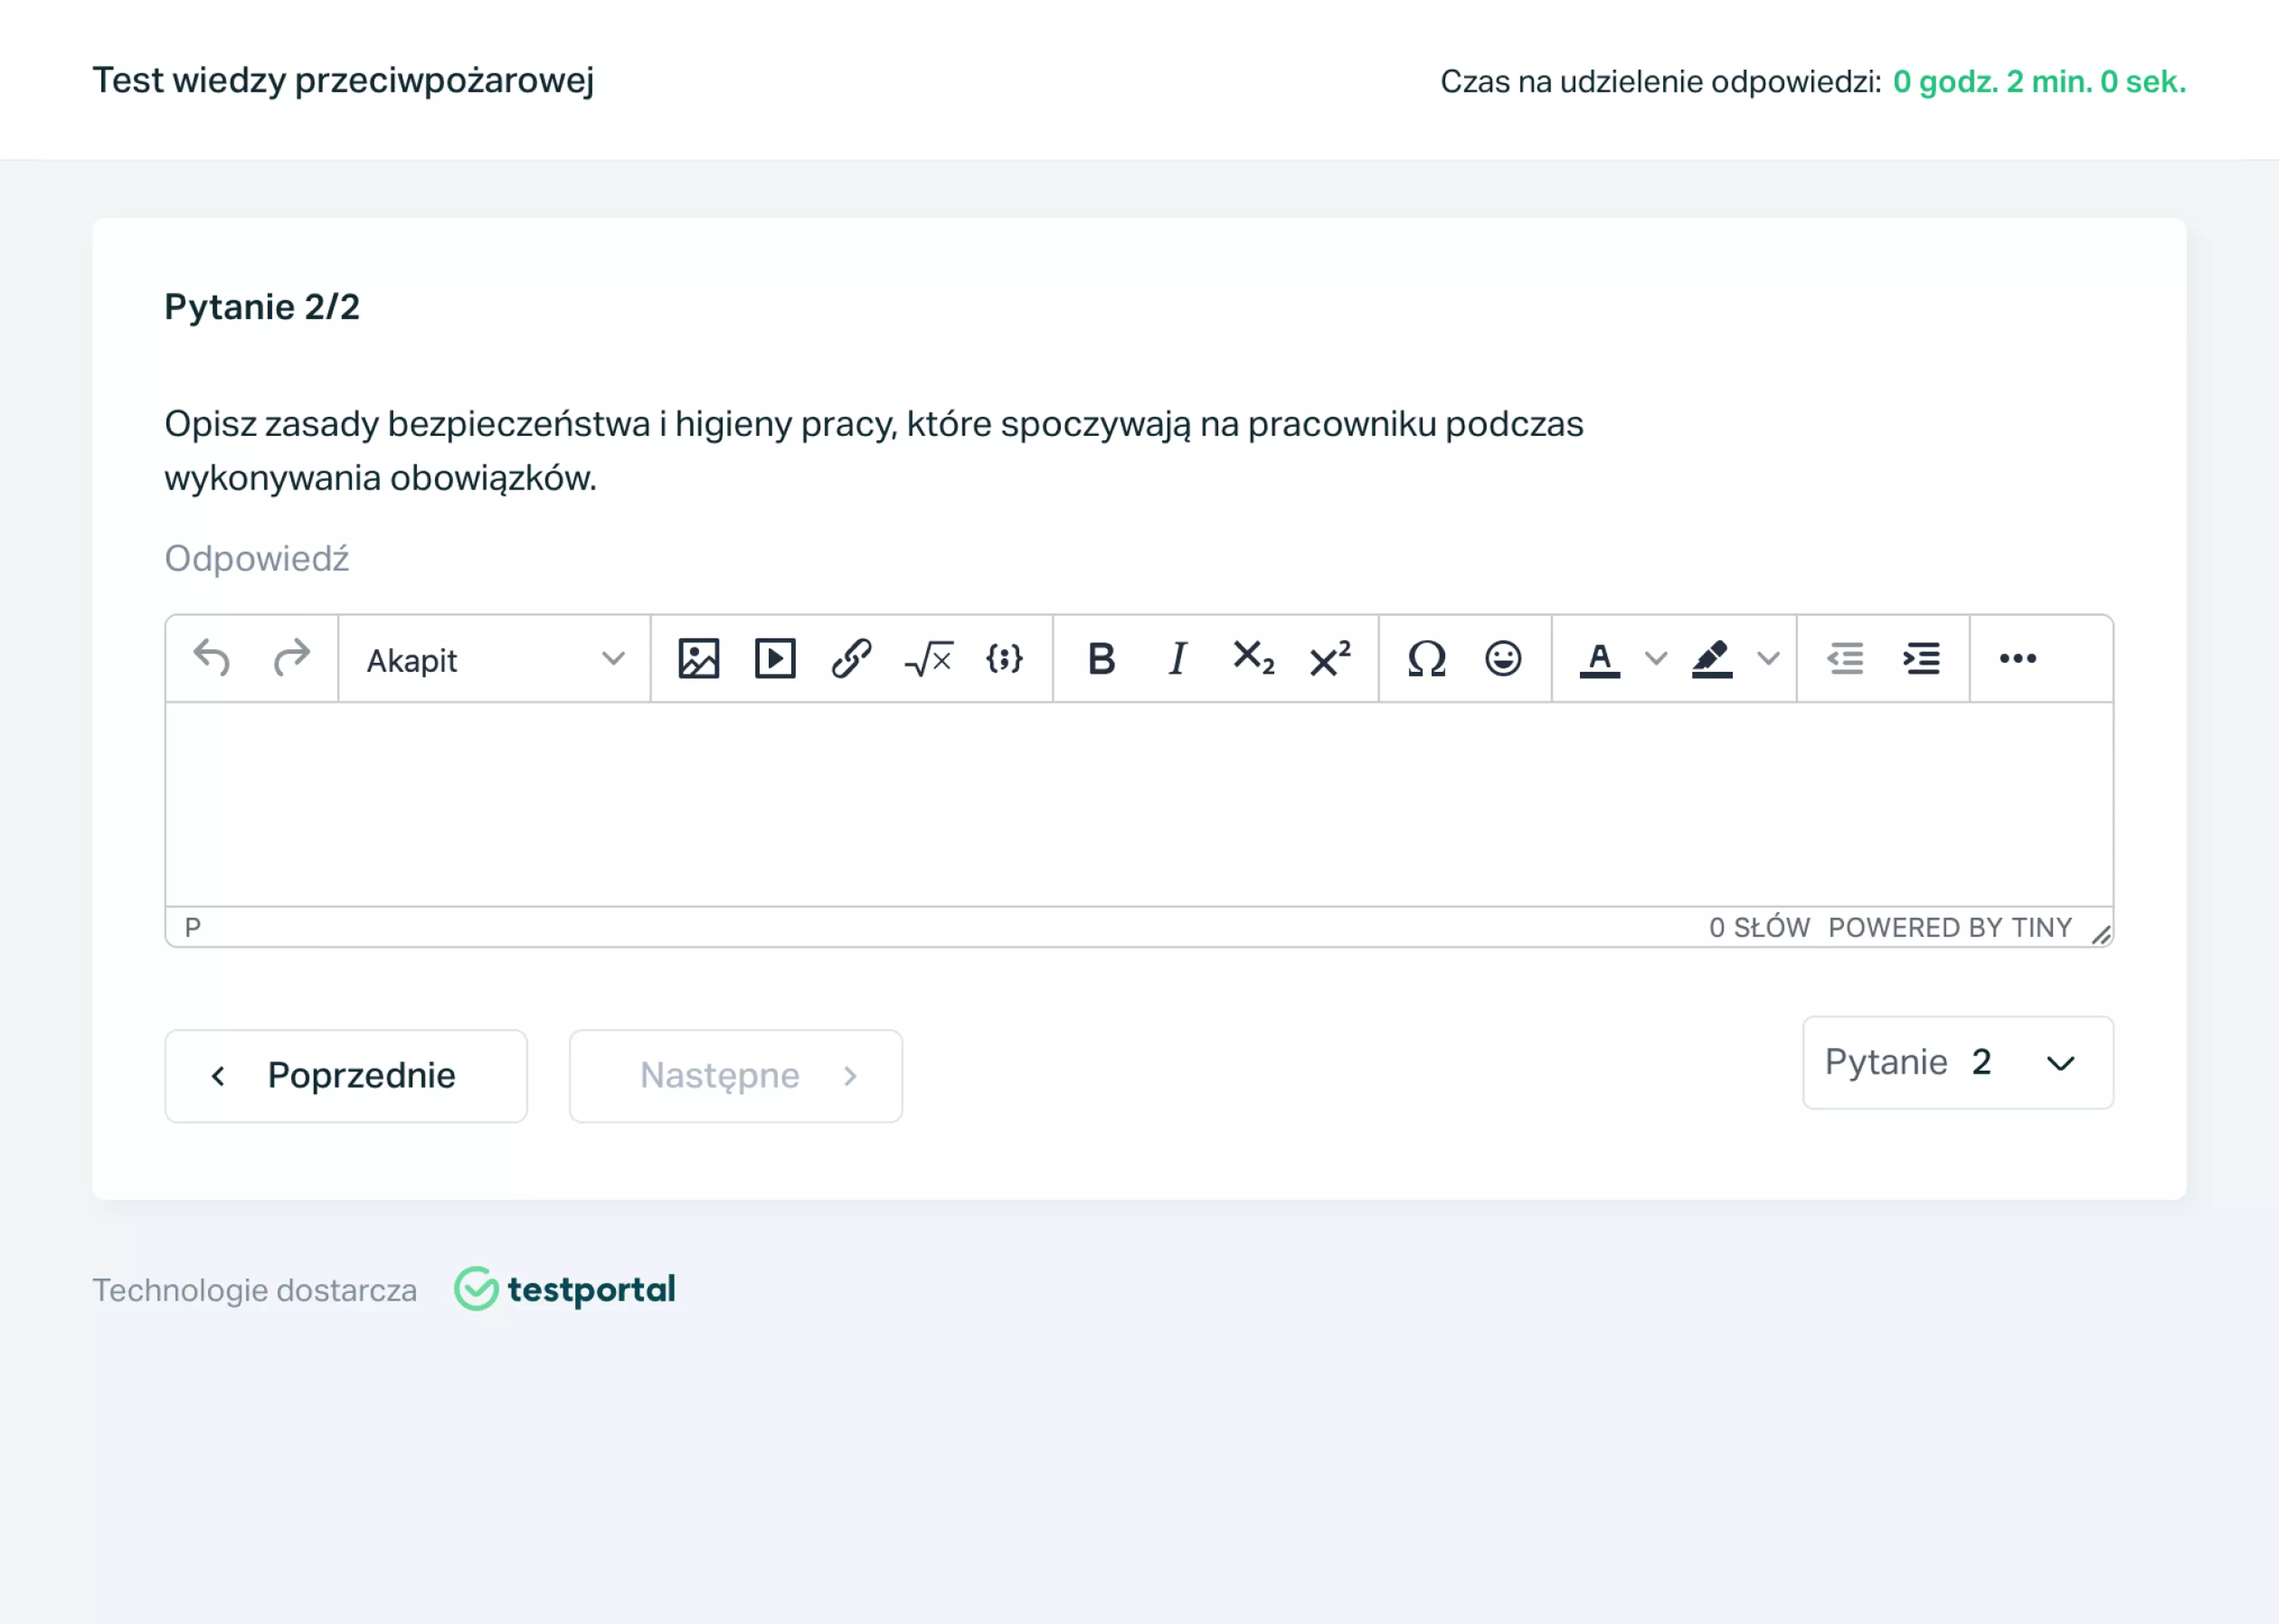
Task: Click the Następne button
Action: pyautogui.click(x=736, y=1076)
